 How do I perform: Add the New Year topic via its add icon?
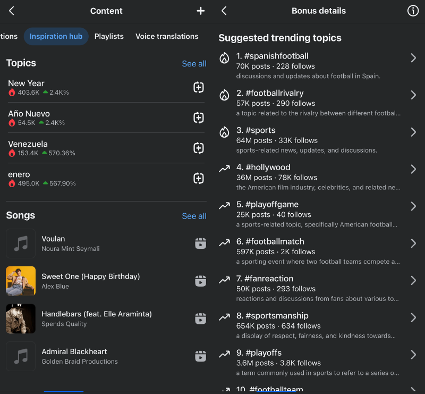pyautogui.click(x=198, y=87)
